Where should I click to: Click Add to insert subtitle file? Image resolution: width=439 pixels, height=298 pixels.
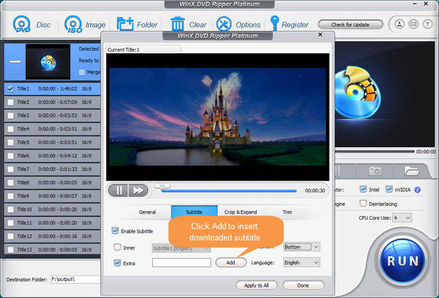231,262
